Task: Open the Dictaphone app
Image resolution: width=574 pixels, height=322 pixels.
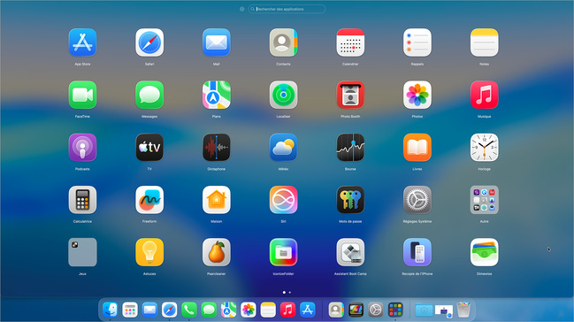Action: click(217, 147)
